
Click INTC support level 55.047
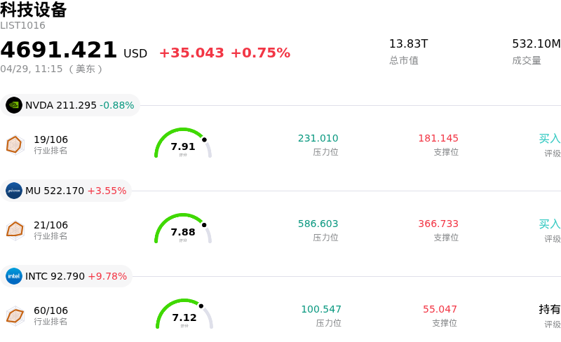coord(440,309)
